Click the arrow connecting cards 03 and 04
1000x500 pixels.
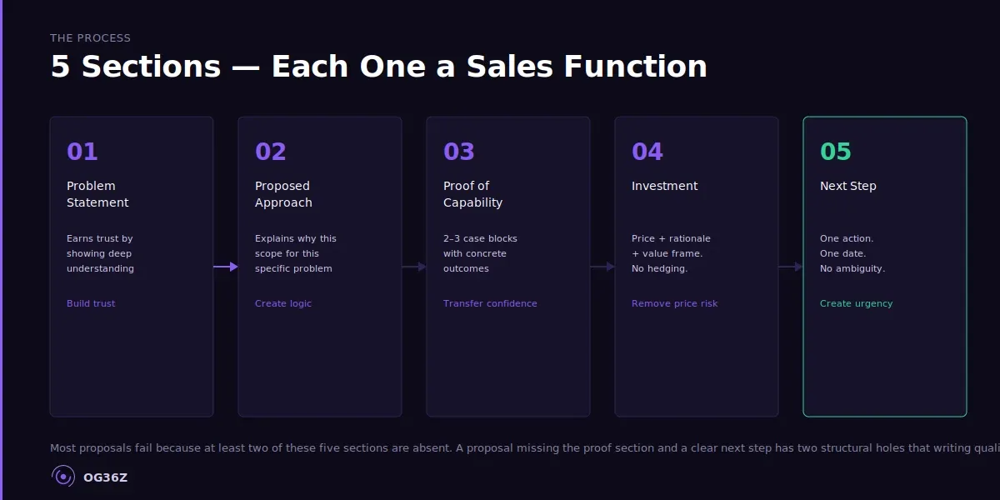point(602,267)
